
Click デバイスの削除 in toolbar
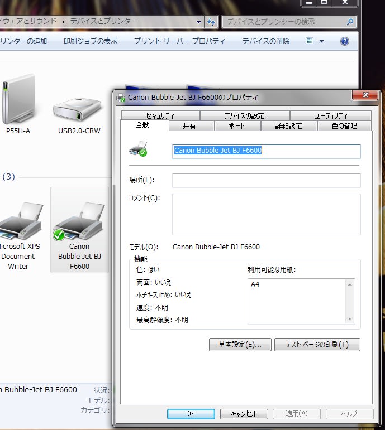tap(266, 41)
